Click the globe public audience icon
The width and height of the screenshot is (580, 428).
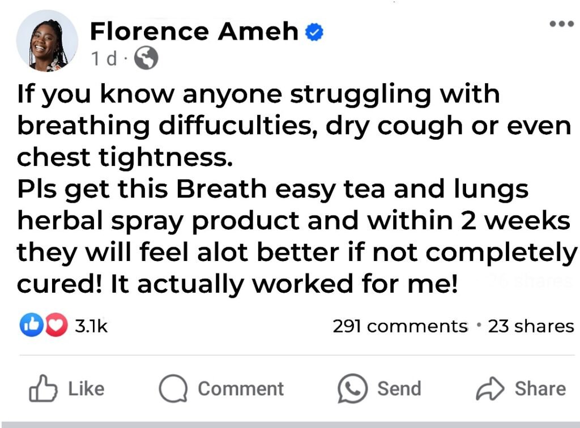tap(147, 59)
